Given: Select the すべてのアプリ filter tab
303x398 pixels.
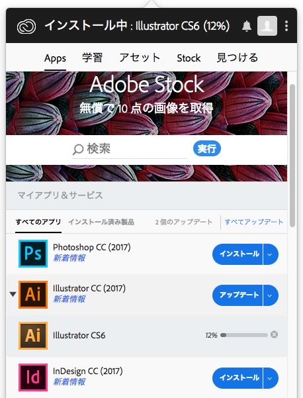Looking at the screenshot, I should point(38,222).
